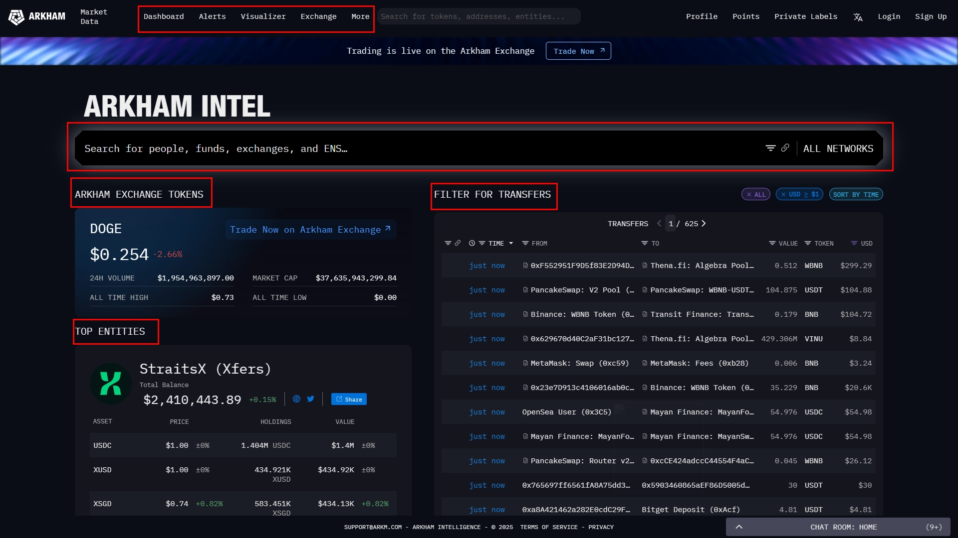Go to Points page
The image size is (958, 538).
pyautogui.click(x=746, y=16)
